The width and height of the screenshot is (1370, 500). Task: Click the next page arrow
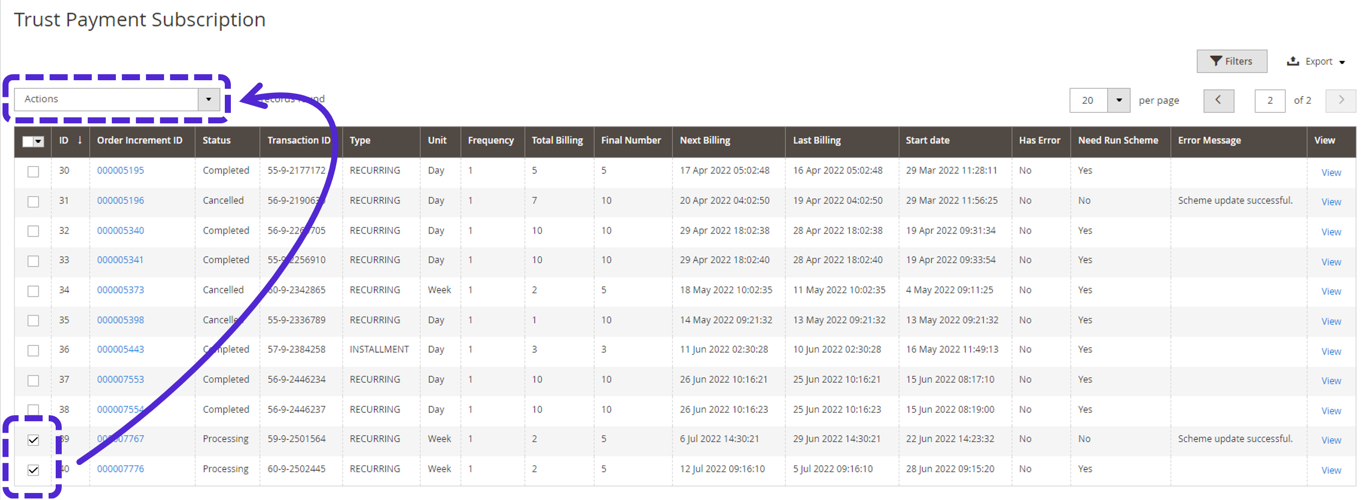pyautogui.click(x=1340, y=100)
